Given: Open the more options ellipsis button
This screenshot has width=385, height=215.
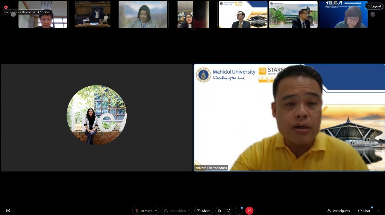Looking at the screenshot, I should tap(239, 211).
